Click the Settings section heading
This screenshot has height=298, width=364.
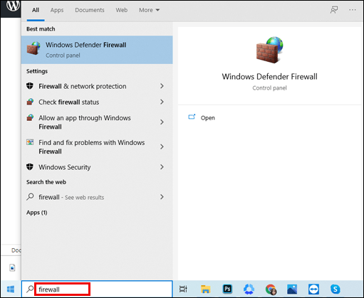tap(37, 71)
